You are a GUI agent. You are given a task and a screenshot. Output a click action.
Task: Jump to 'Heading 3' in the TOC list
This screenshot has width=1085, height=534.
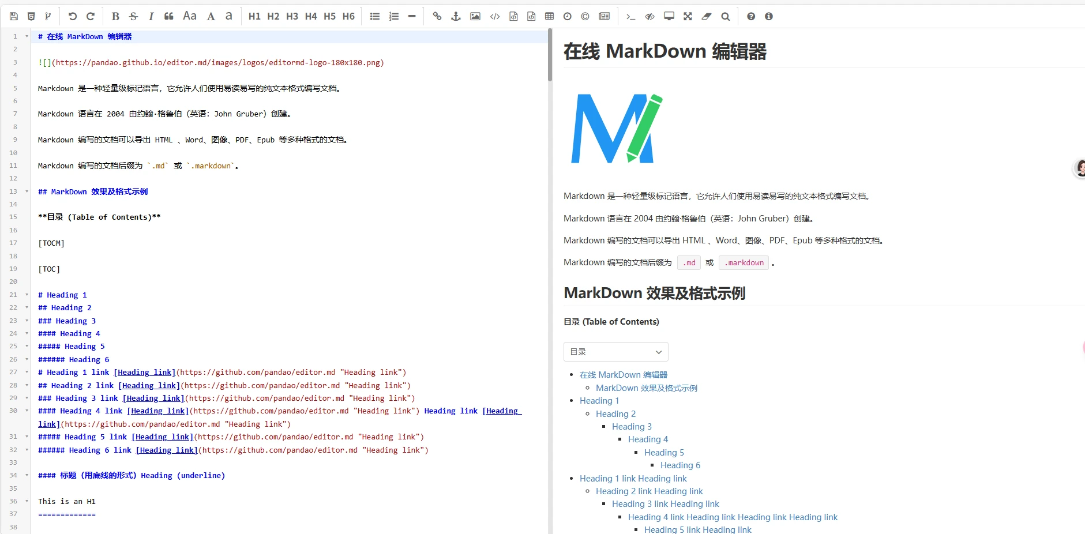tap(632, 427)
